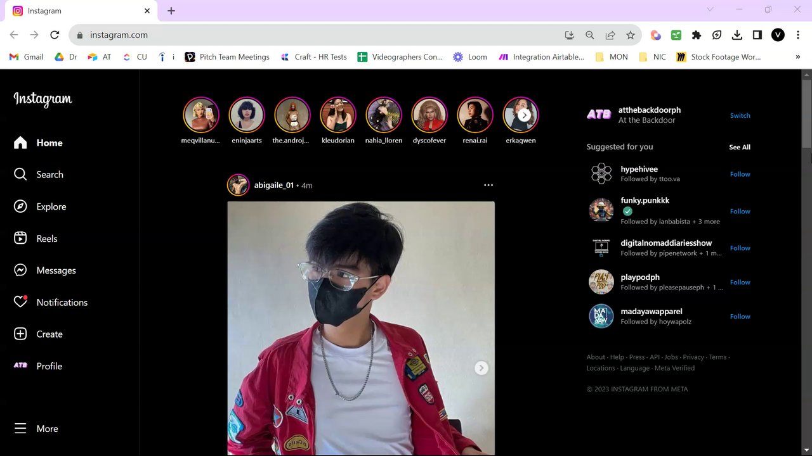Follow funky.punkkk
812x456 pixels.
(740, 212)
